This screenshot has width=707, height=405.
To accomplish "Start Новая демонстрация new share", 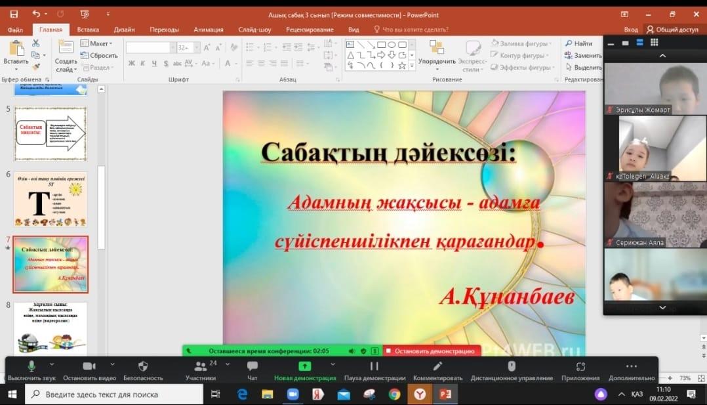I will [305, 371].
